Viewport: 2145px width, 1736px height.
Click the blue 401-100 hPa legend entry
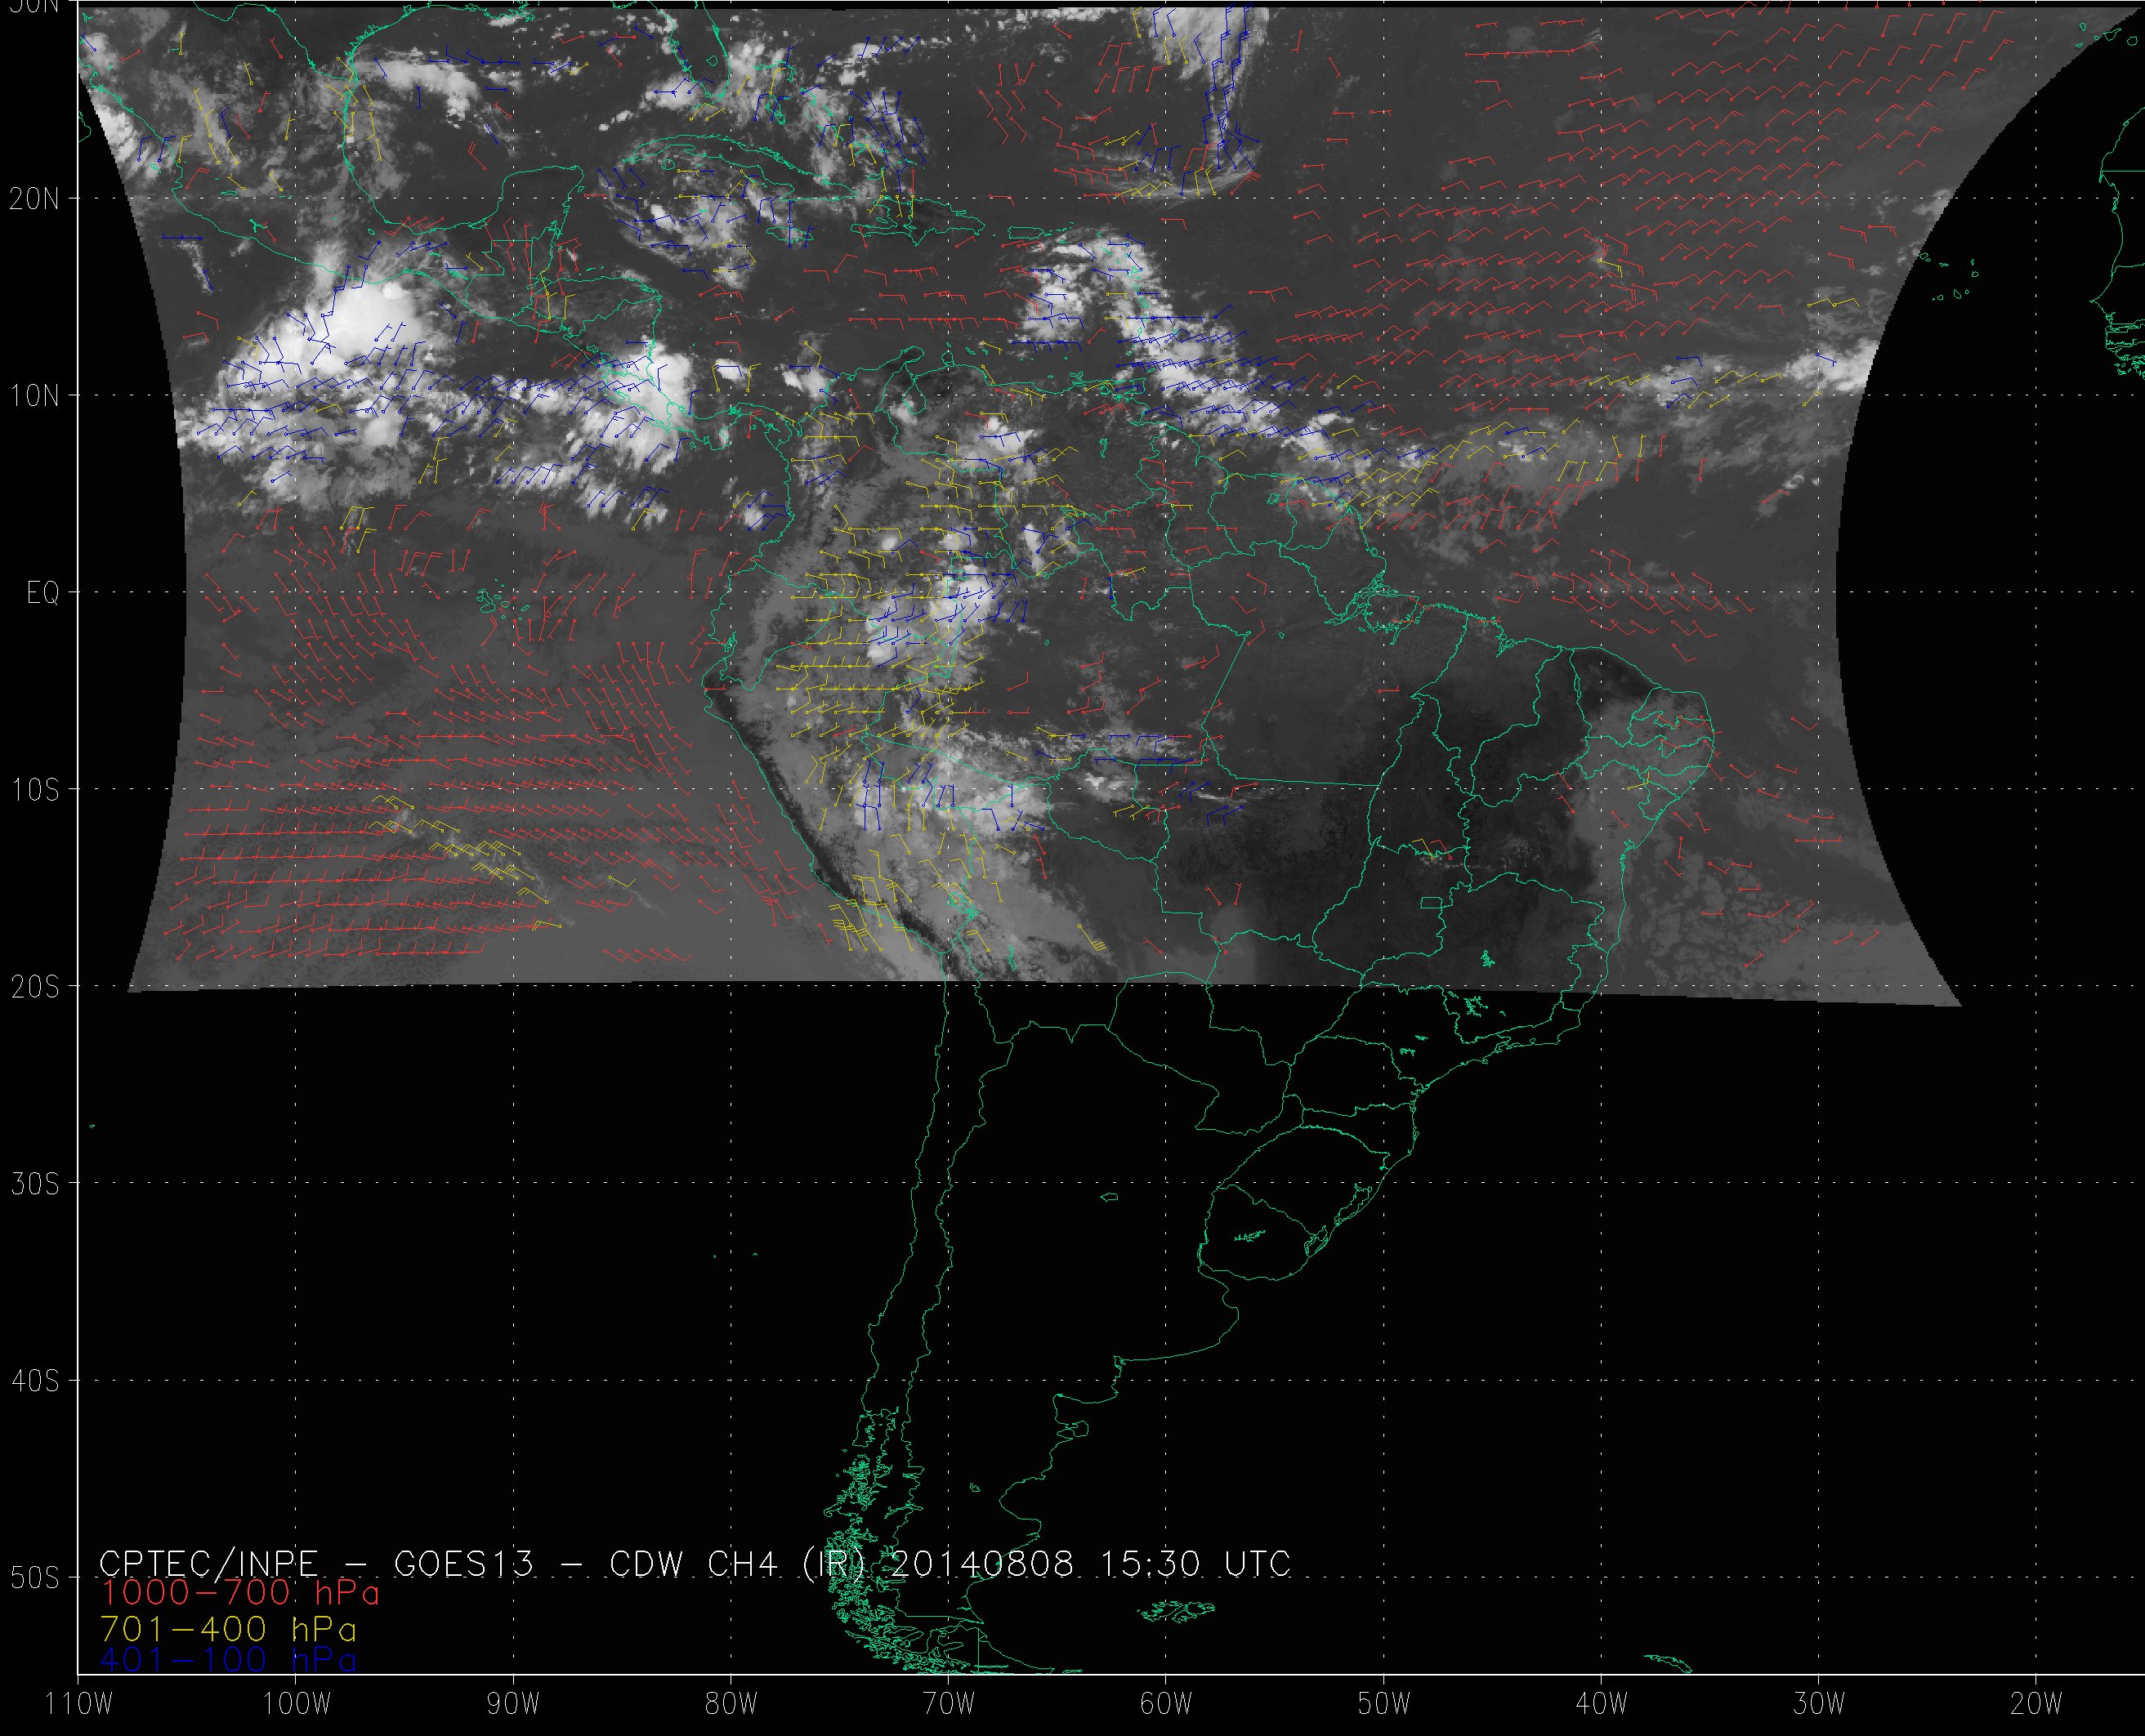(229, 1660)
